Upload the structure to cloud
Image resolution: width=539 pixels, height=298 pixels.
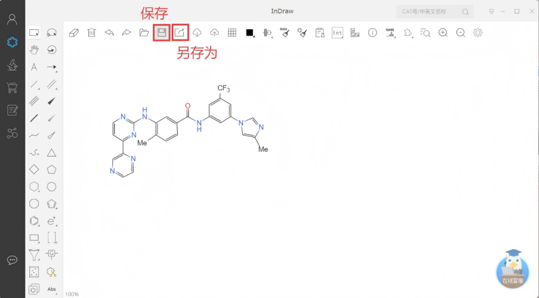click(215, 32)
